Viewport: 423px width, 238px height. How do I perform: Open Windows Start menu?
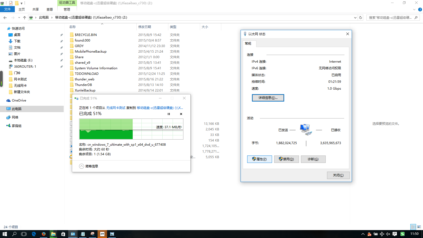tap(5, 234)
